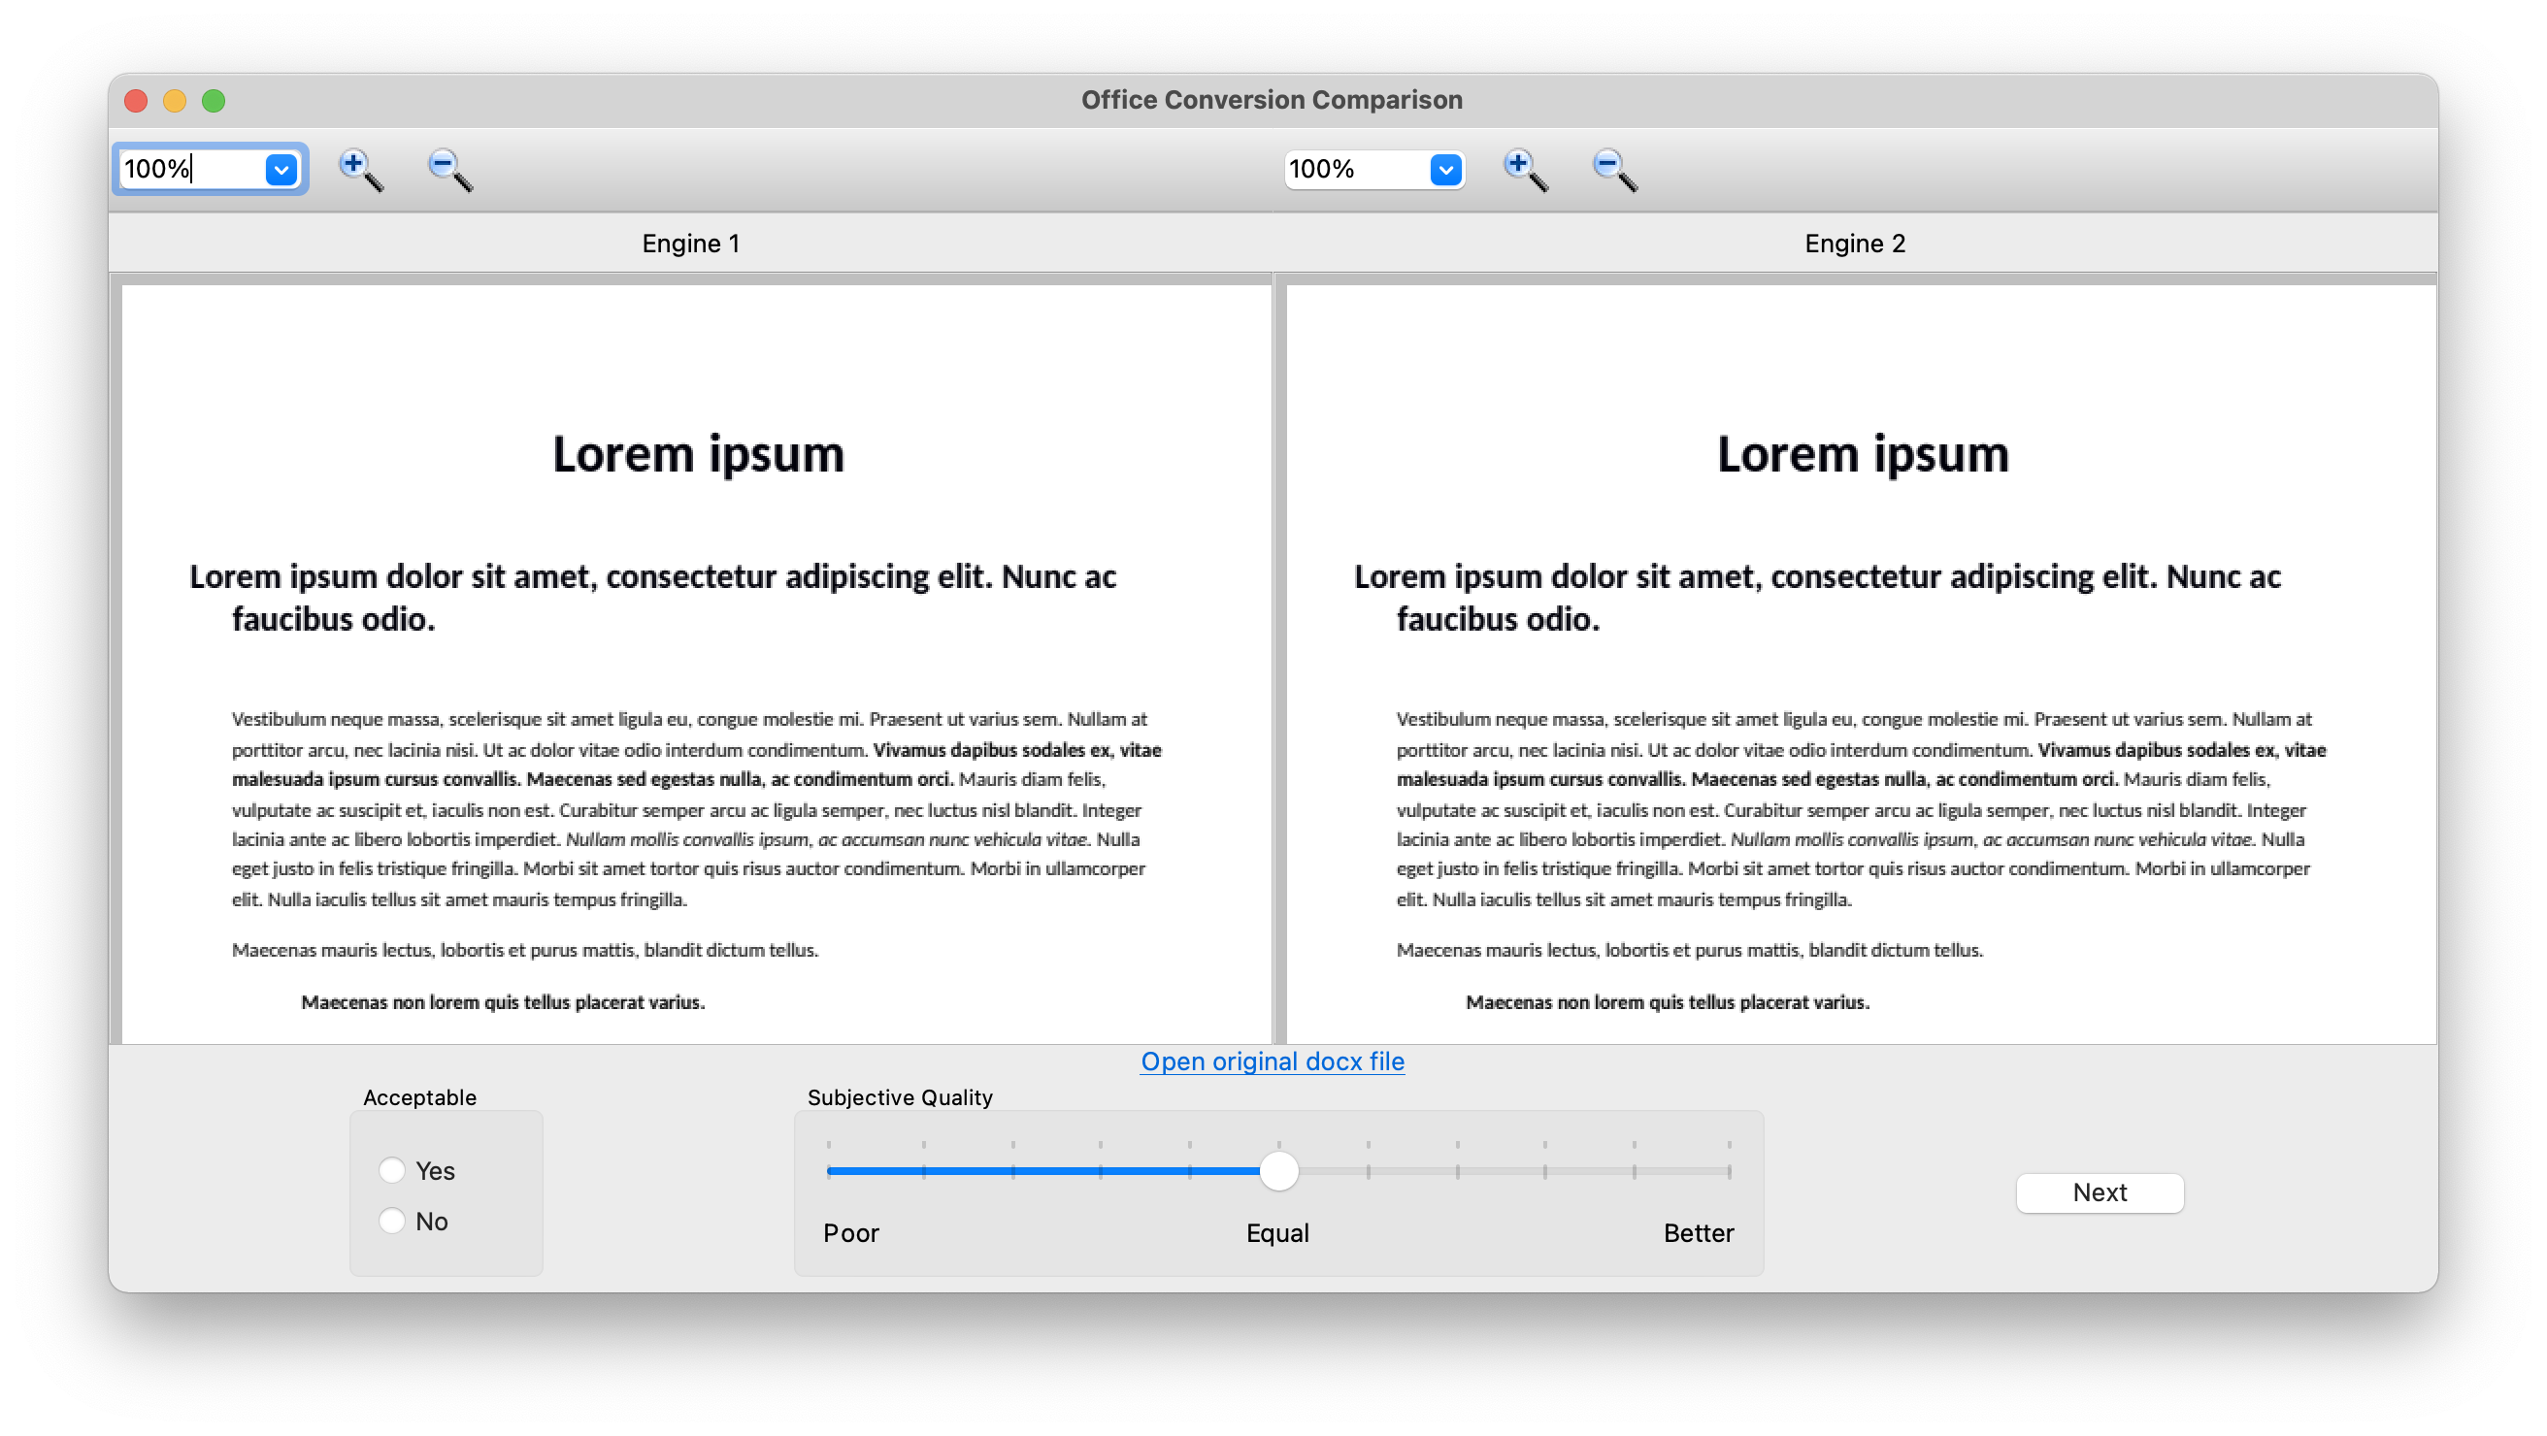The image size is (2547, 1436).
Task: Click the Lorem ipsum title in Engine 2
Action: (1862, 455)
